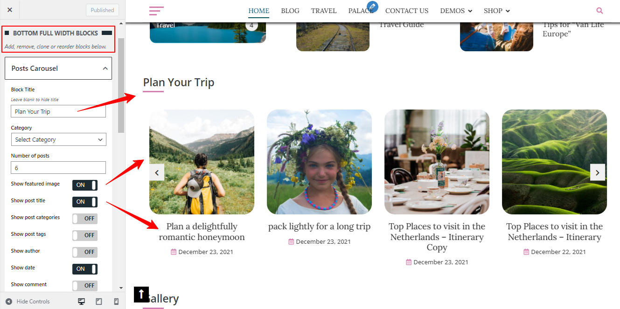Click the carousel previous arrow
The width and height of the screenshot is (620, 309).
click(157, 172)
